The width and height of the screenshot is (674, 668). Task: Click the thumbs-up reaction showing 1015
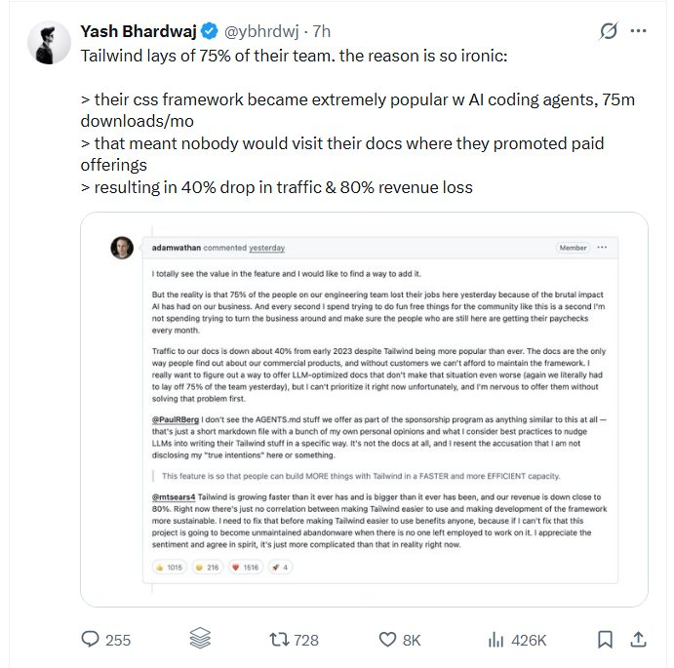(x=169, y=565)
